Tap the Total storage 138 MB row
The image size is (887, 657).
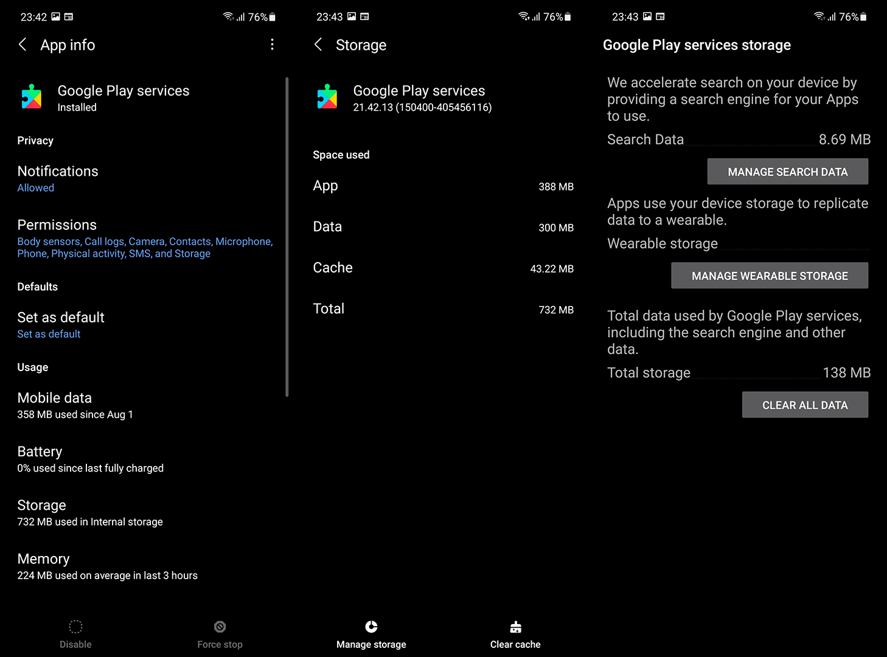tap(739, 372)
